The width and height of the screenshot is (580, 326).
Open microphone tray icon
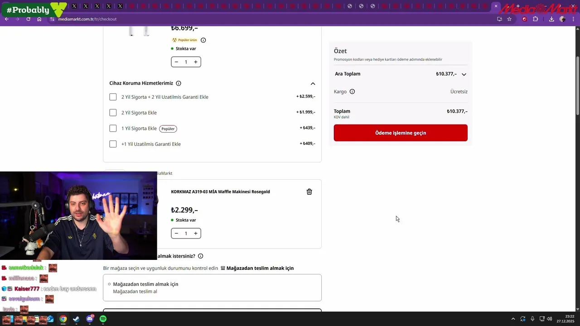[x=532, y=319]
